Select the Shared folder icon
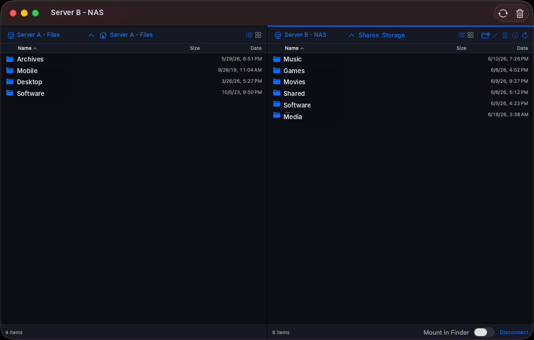Viewport: 534px width, 340px height. tap(277, 93)
